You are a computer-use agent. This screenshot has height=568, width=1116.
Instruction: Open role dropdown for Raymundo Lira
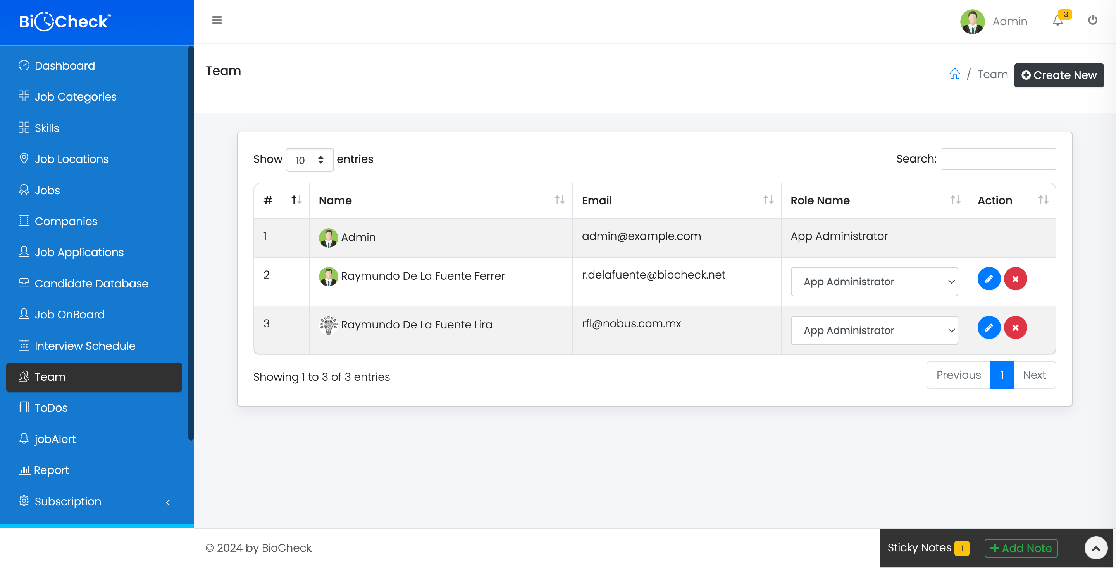coord(874,330)
